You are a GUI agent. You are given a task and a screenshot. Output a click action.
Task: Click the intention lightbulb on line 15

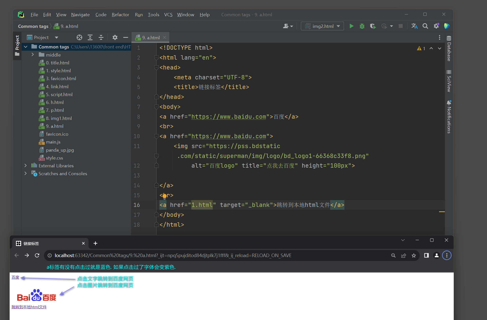[164, 196]
